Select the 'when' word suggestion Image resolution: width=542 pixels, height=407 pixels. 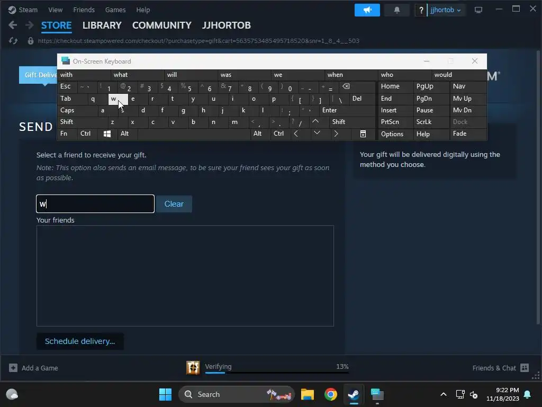(x=351, y=75)
